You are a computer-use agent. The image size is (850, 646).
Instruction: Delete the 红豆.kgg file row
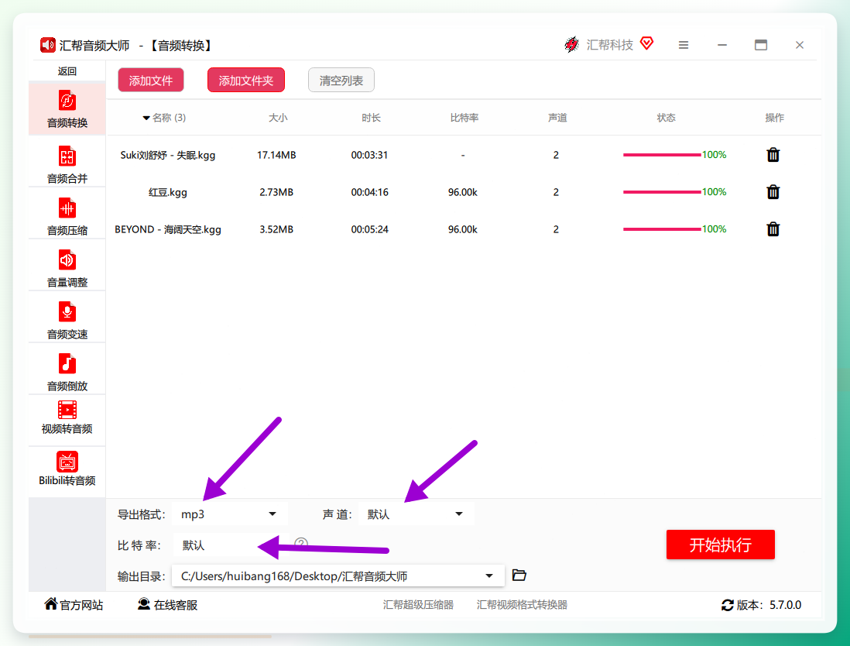[x=773, y=192]
